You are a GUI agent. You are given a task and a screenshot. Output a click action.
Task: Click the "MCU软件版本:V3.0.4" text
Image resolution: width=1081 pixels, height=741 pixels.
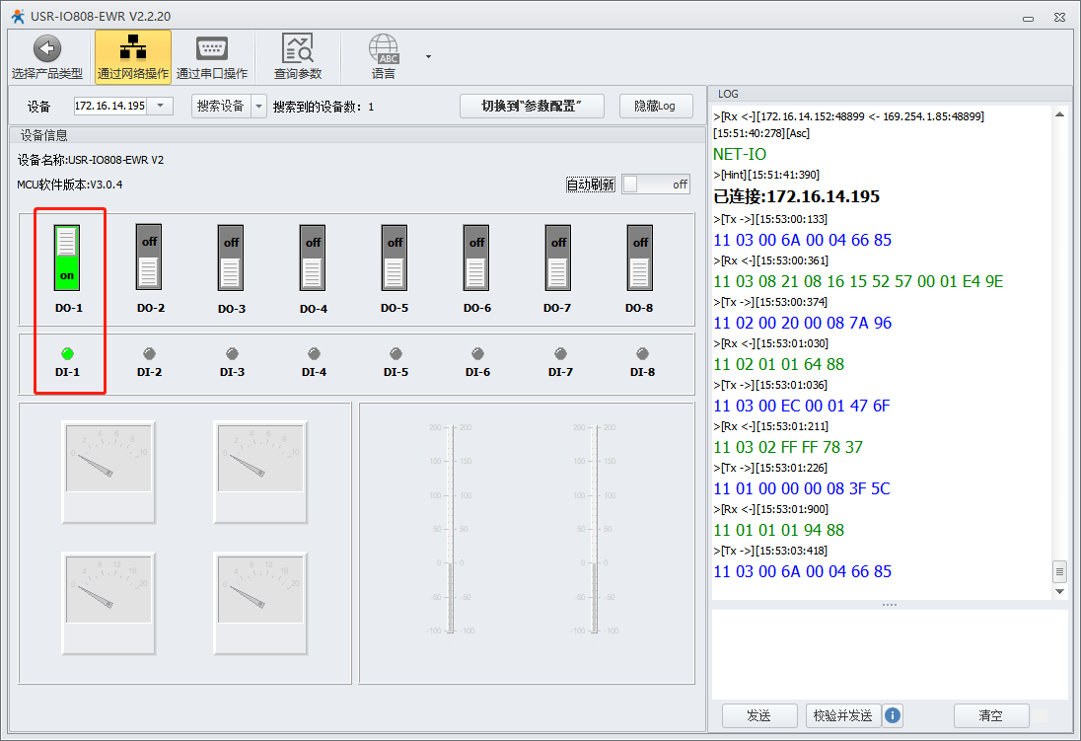point(70,185)
